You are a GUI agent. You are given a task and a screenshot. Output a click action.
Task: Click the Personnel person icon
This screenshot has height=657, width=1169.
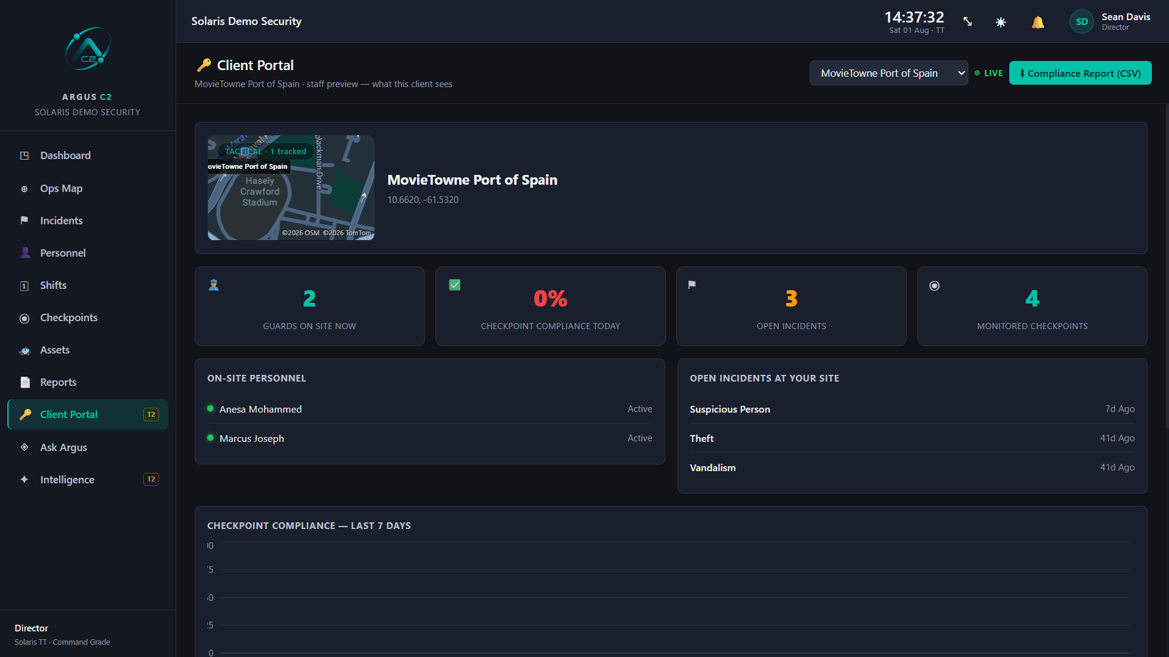[24, 253]
